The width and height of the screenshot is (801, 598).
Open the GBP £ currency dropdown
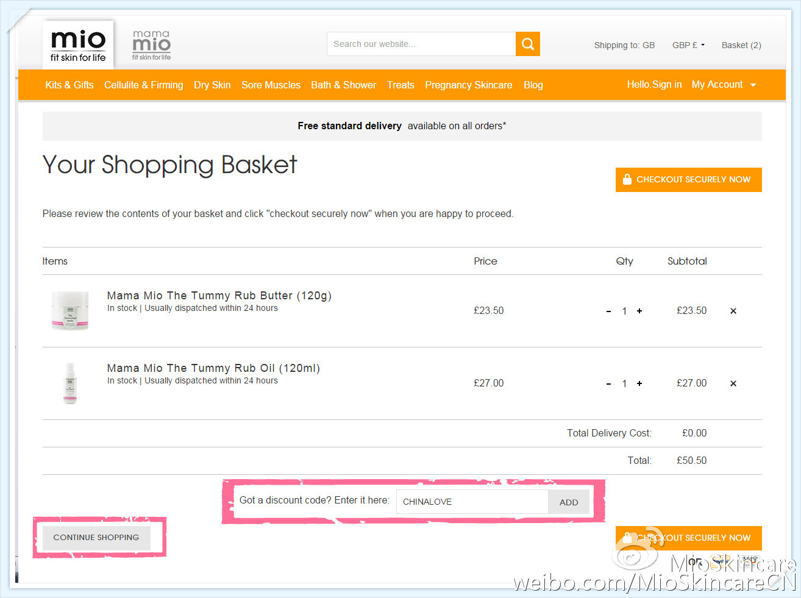(x=688, y=45)
